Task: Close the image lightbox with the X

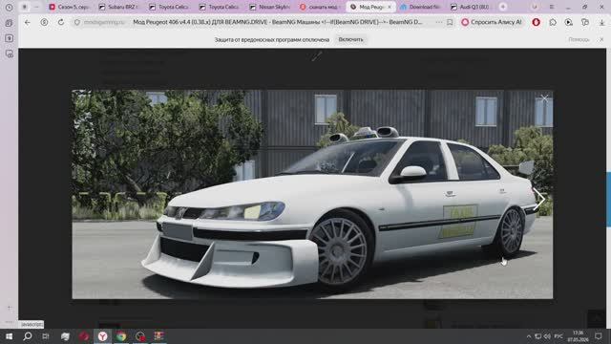Action: (544, 97)
